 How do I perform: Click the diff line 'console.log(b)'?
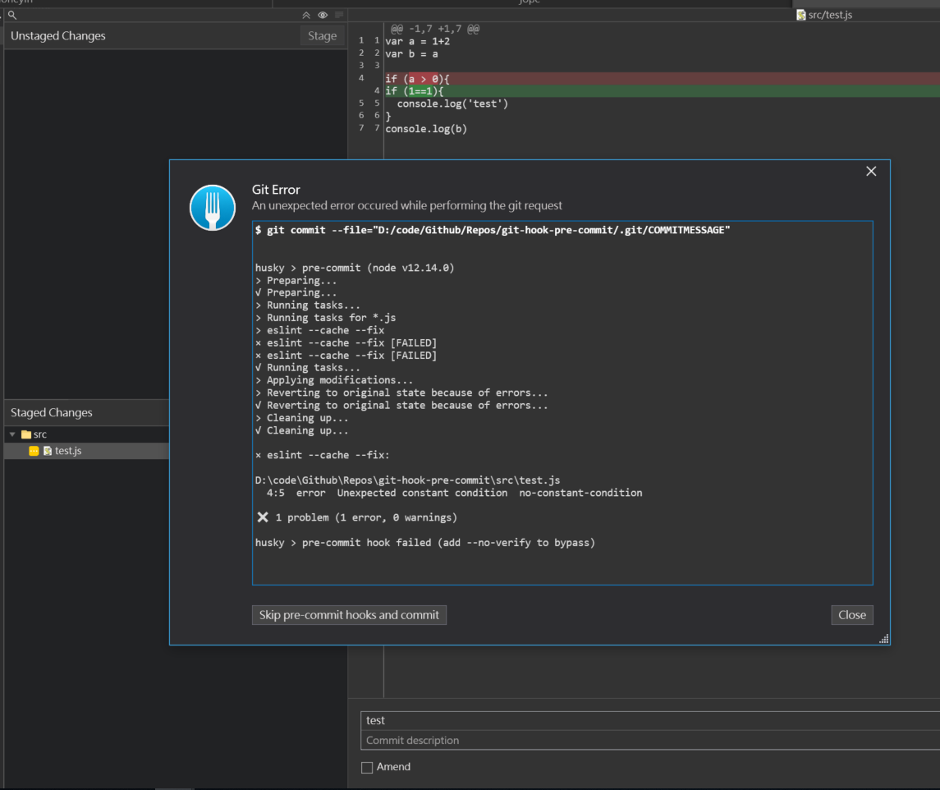pyautogui.click(x=426, y=129)
